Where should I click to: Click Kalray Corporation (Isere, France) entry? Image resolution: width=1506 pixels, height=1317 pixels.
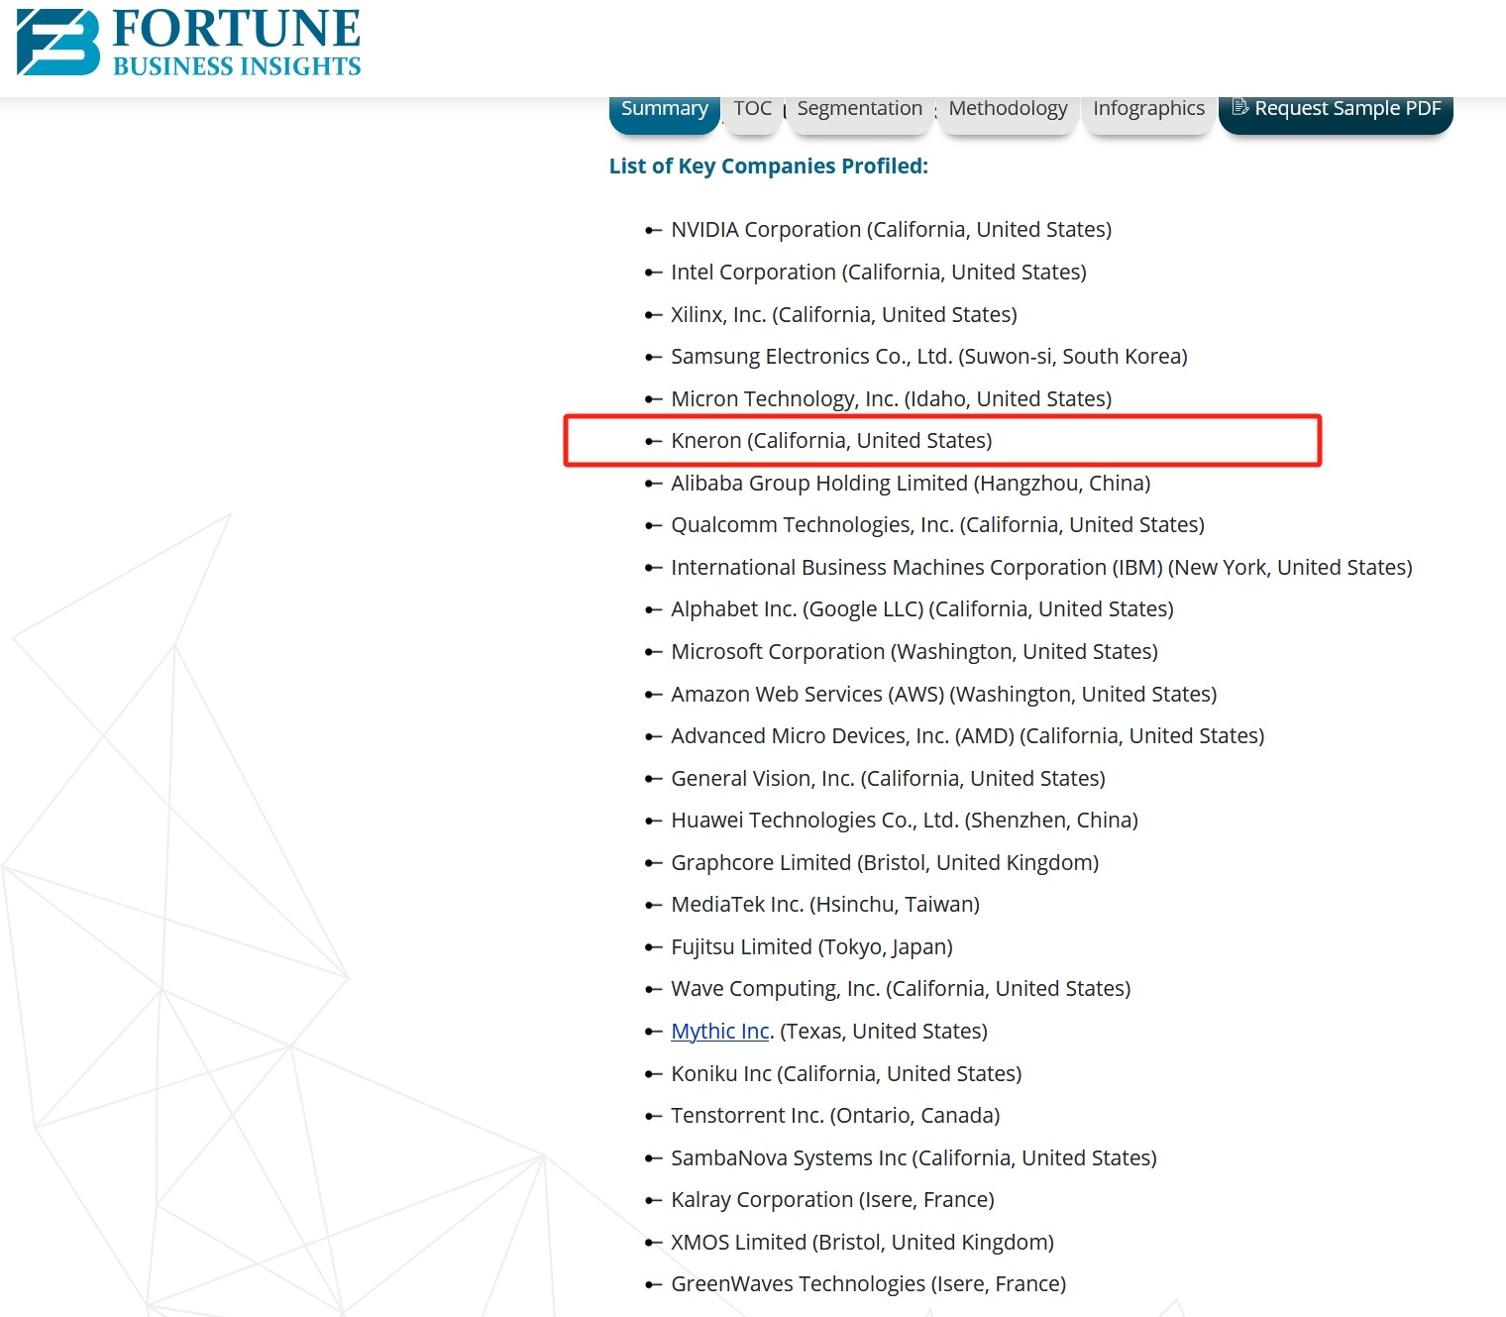point(832,1200)
